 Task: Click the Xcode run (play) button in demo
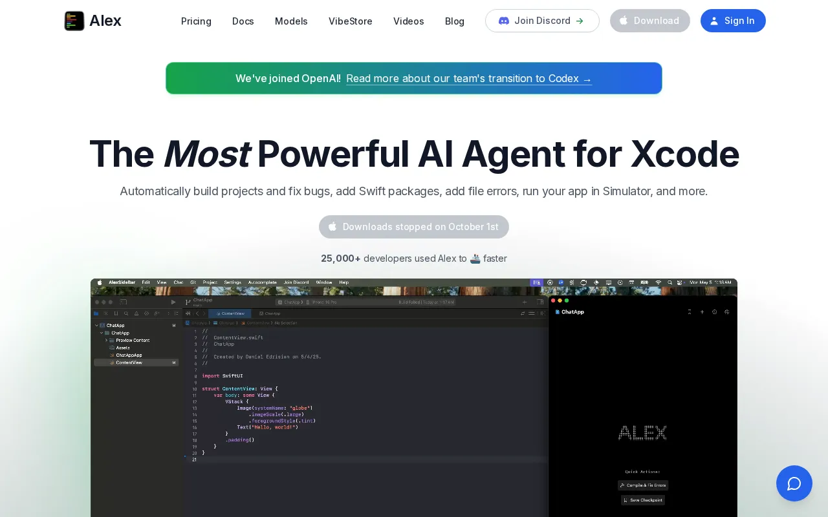[173, 302]
